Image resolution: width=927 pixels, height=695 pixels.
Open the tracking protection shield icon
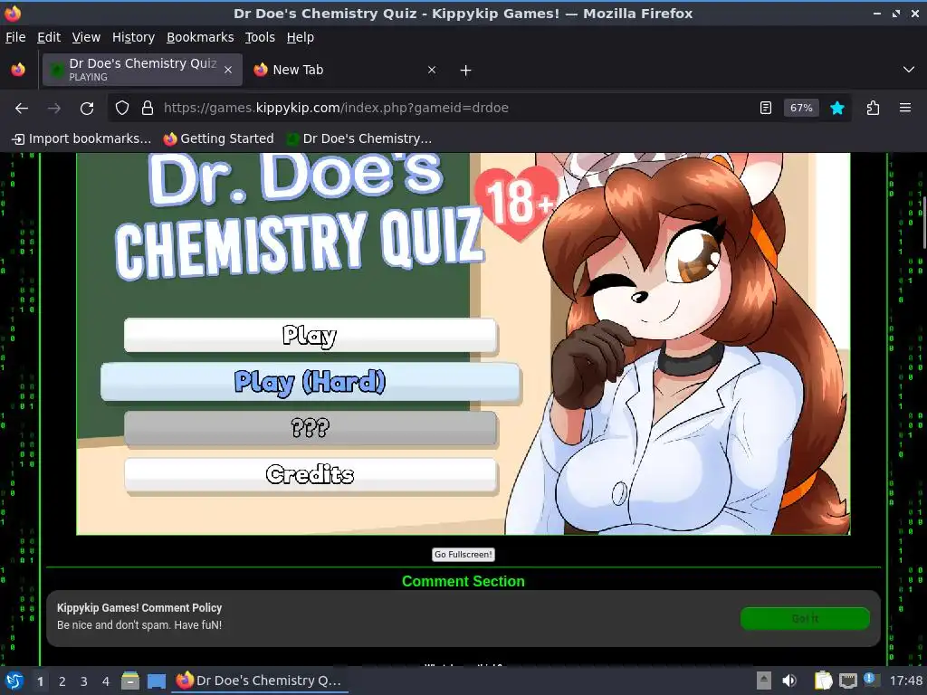tap(122, 109)
